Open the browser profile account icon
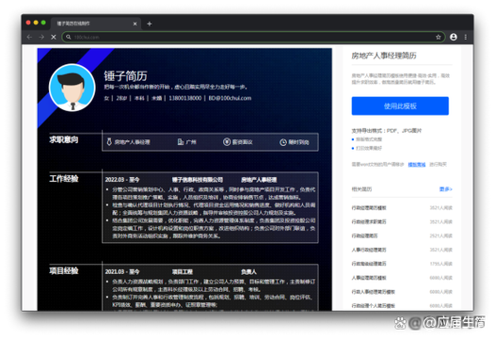The height and width of the screenshot is (340, 495). (x=454, y=37)
